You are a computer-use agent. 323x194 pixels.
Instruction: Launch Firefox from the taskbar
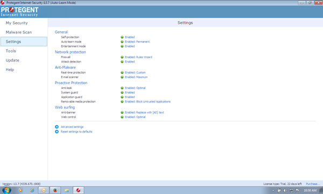55,190
